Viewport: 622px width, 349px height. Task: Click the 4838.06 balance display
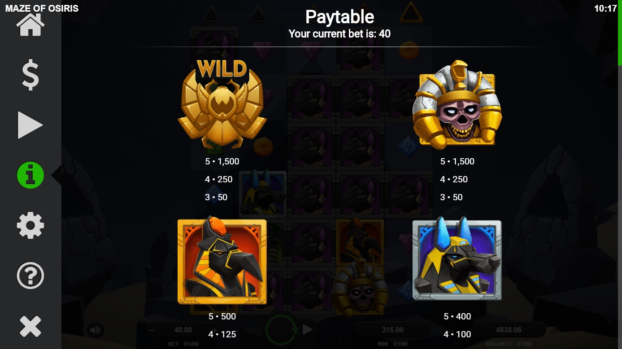pos(509,330)
